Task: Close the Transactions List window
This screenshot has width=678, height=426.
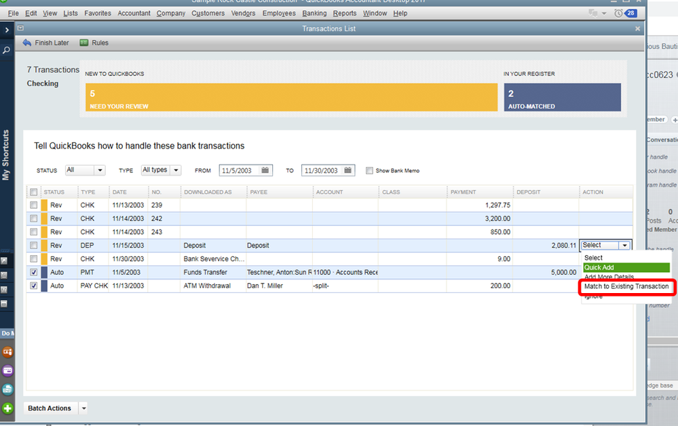Action: pos(637,28)
